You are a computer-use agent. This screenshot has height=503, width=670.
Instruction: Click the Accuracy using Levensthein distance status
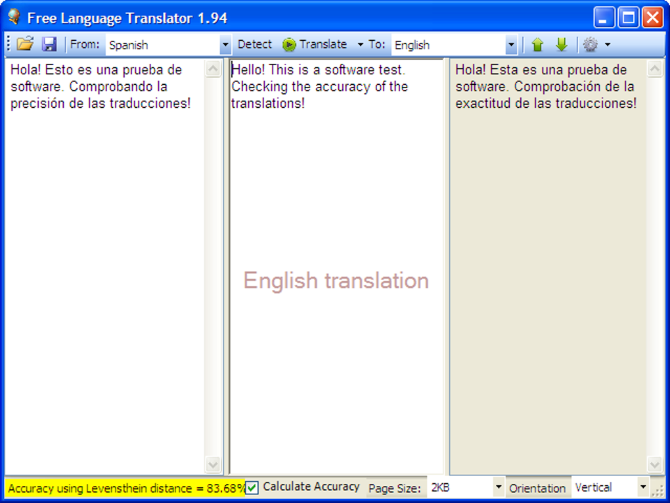(126, 488)
